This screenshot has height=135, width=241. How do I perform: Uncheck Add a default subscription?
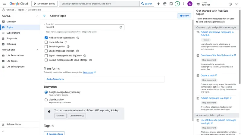point(46,38)
